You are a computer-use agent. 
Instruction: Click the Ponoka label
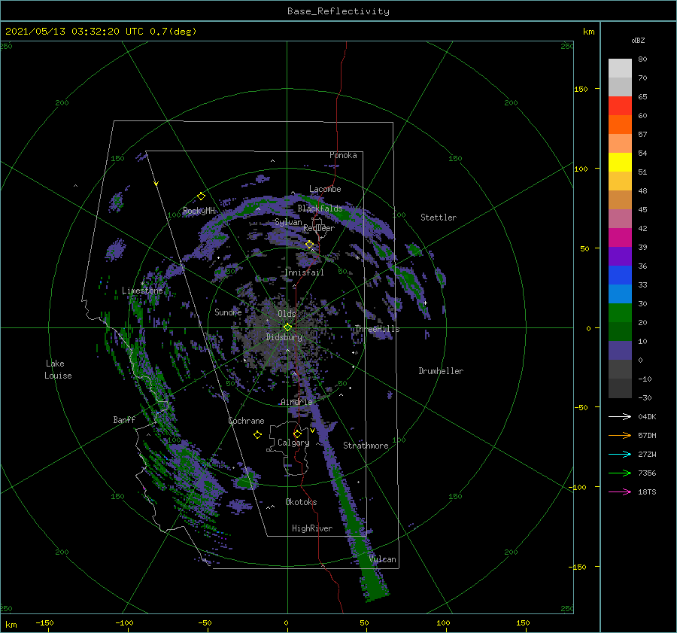343,155
